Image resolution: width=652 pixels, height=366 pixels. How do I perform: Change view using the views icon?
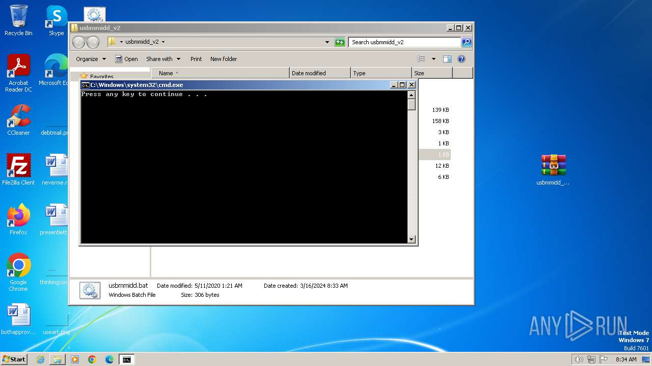click(421, 59)
